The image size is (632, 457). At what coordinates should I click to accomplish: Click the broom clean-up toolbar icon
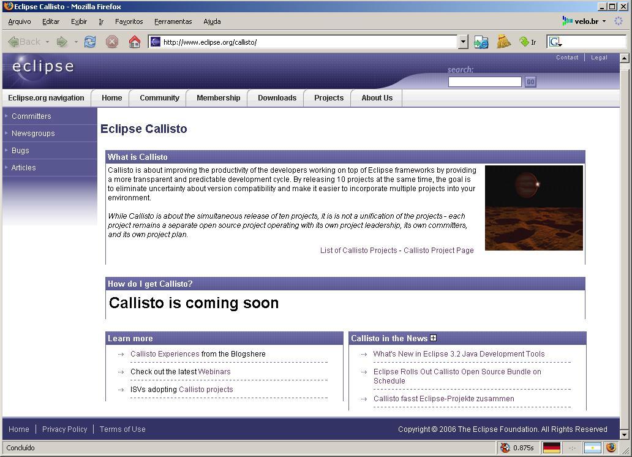click(x=503, y=42)
